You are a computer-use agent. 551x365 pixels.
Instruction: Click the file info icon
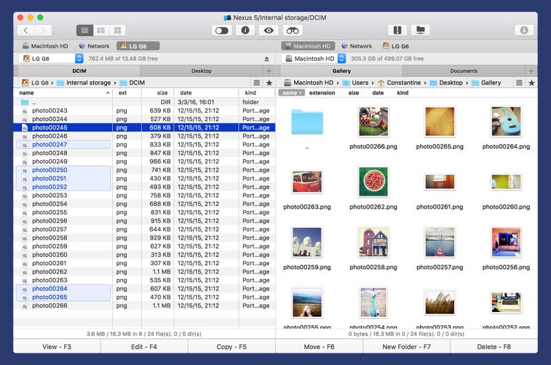point(245,30)
